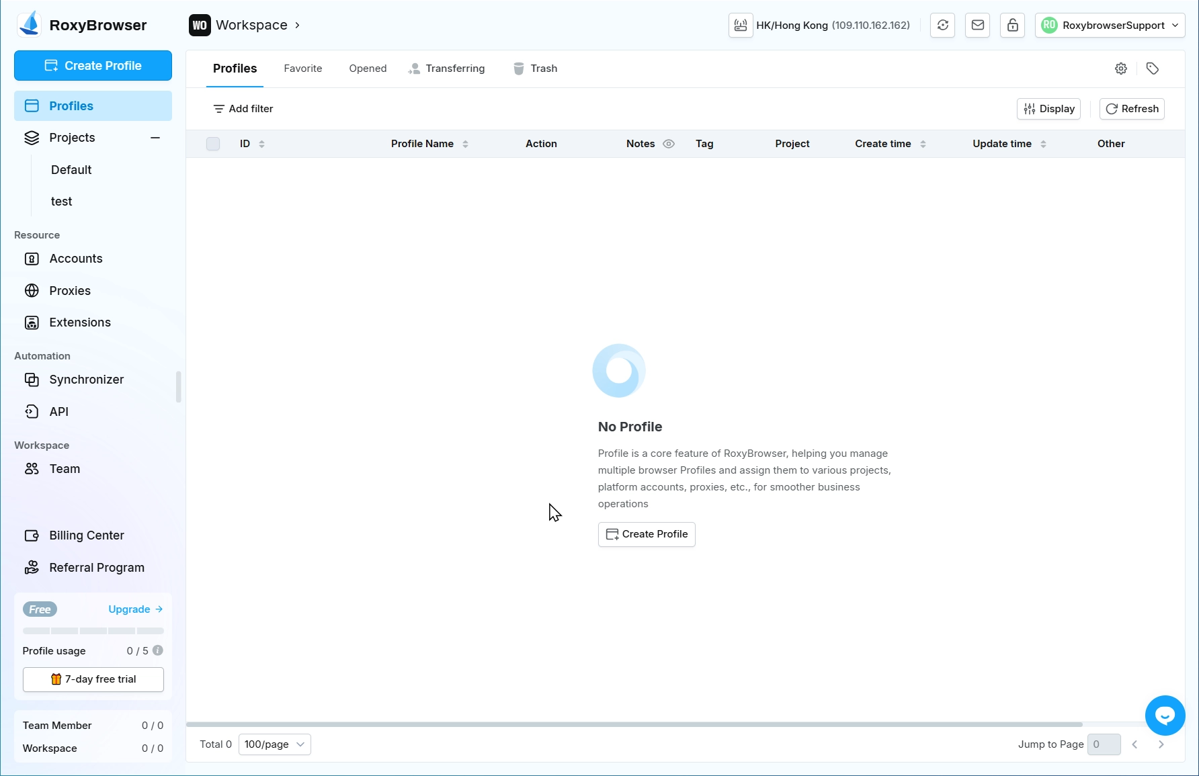Click the settings gear icon above table
Viewport: 1199px width, 776px height.
click(1120, 69)
